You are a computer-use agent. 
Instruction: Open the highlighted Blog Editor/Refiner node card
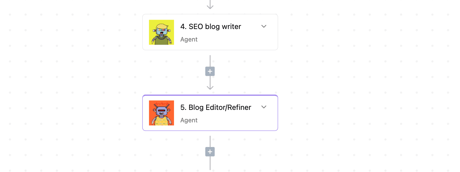point(210,113)
